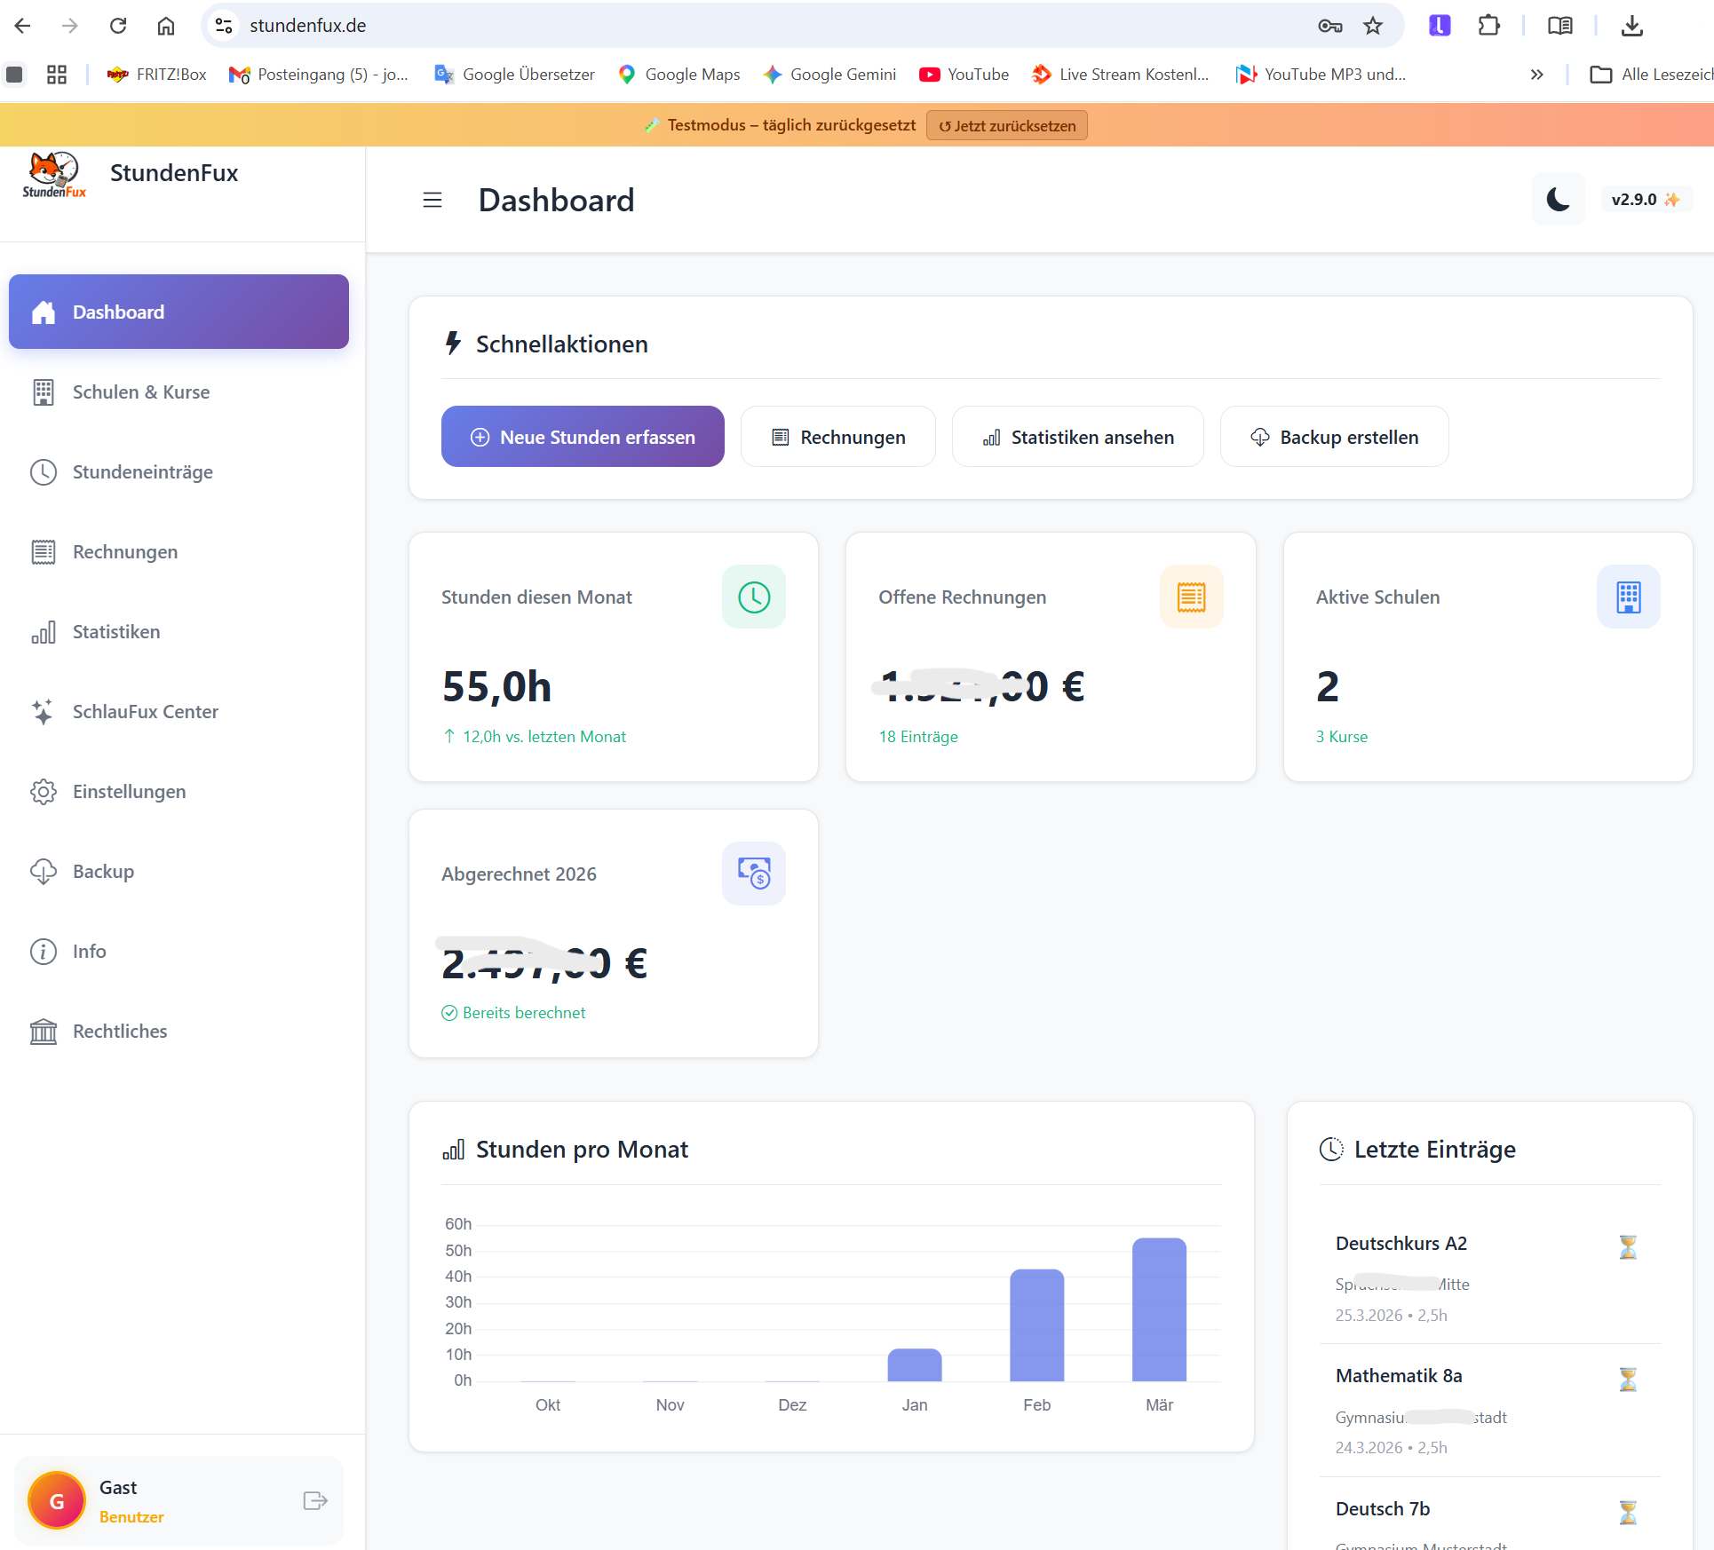Viewport: 1714px width, 1550px height.
Task: Click the clock icon on Stunden diesen Monat card
Action: [753, 596]
